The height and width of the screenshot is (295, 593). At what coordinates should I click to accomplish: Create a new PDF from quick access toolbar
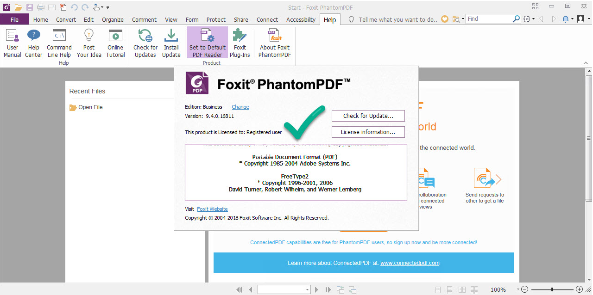(63, 7)
